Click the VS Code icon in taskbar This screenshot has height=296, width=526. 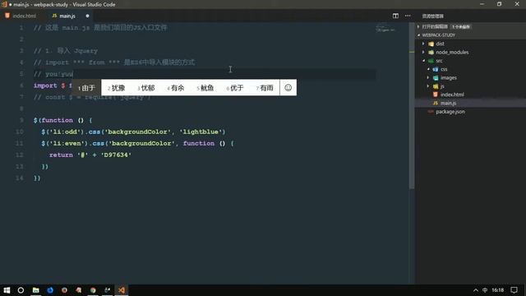[x=122, y=290]
